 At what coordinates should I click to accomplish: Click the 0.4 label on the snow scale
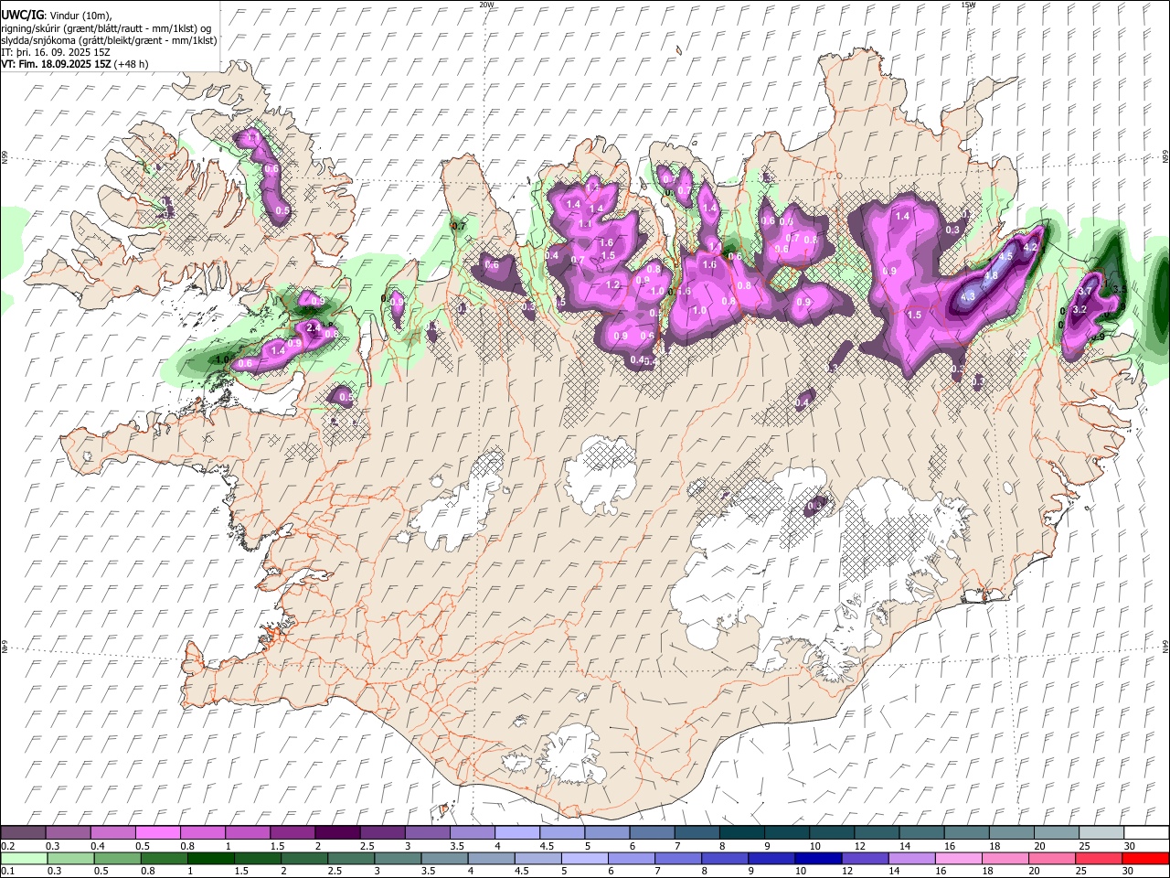tap(98, 846)
